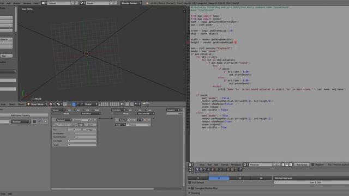Toggle the snap magnet icon in 3D header
The image size is (349, 196).
[x=132, y=104]
